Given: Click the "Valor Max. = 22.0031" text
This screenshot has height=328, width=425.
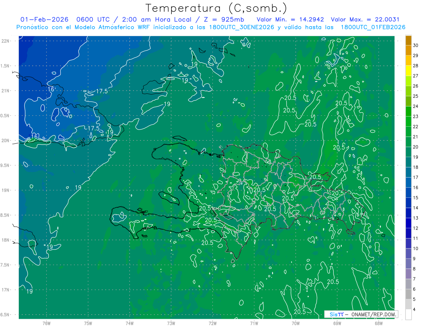Looking at the screenshot, I should pos(365,19).
